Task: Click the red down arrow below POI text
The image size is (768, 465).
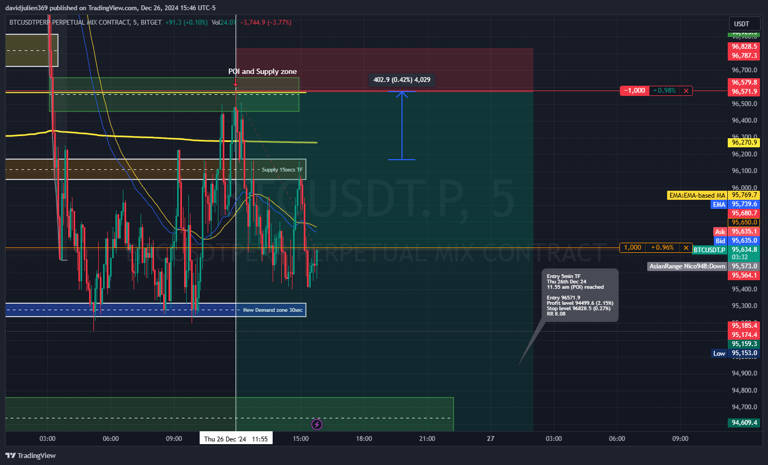Action: (x=235, y=82)
